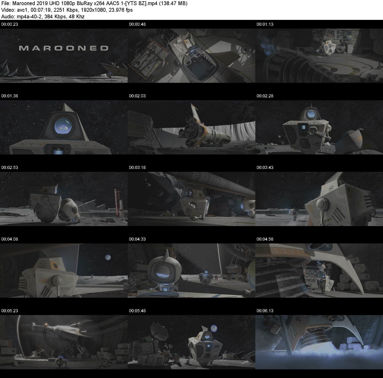This screenshot has height=378, width=383.
Task: Click the timestamp label 00:04:58
Action: pyautogui.click(x=265, y=239)
